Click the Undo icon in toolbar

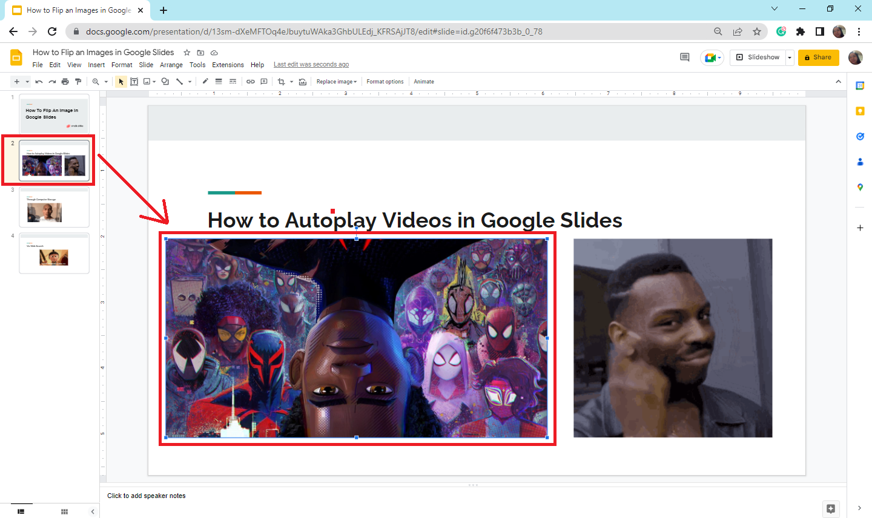point(39,82)
